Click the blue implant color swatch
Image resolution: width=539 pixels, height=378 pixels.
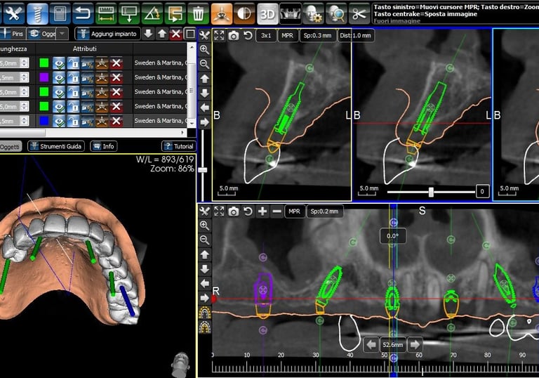pos(44,121)
